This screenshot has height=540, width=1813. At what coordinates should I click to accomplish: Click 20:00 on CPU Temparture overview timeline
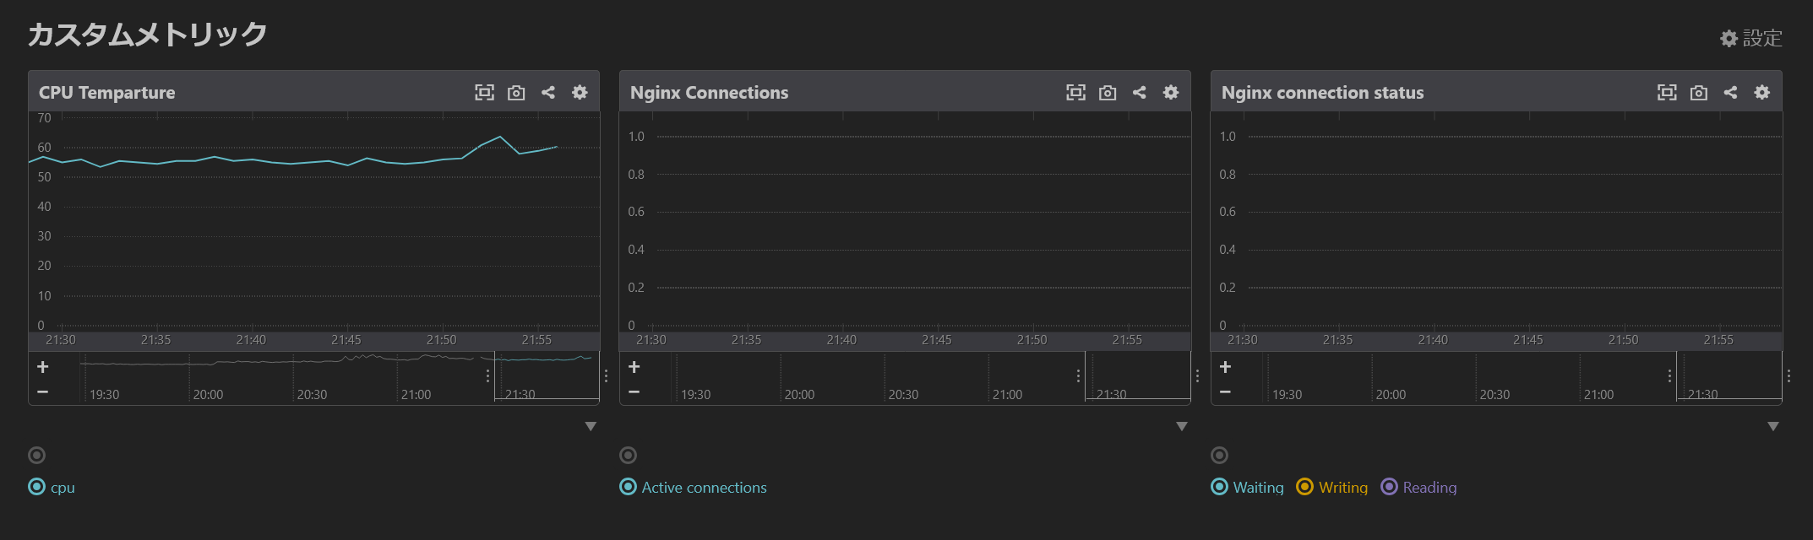point(208,395)
